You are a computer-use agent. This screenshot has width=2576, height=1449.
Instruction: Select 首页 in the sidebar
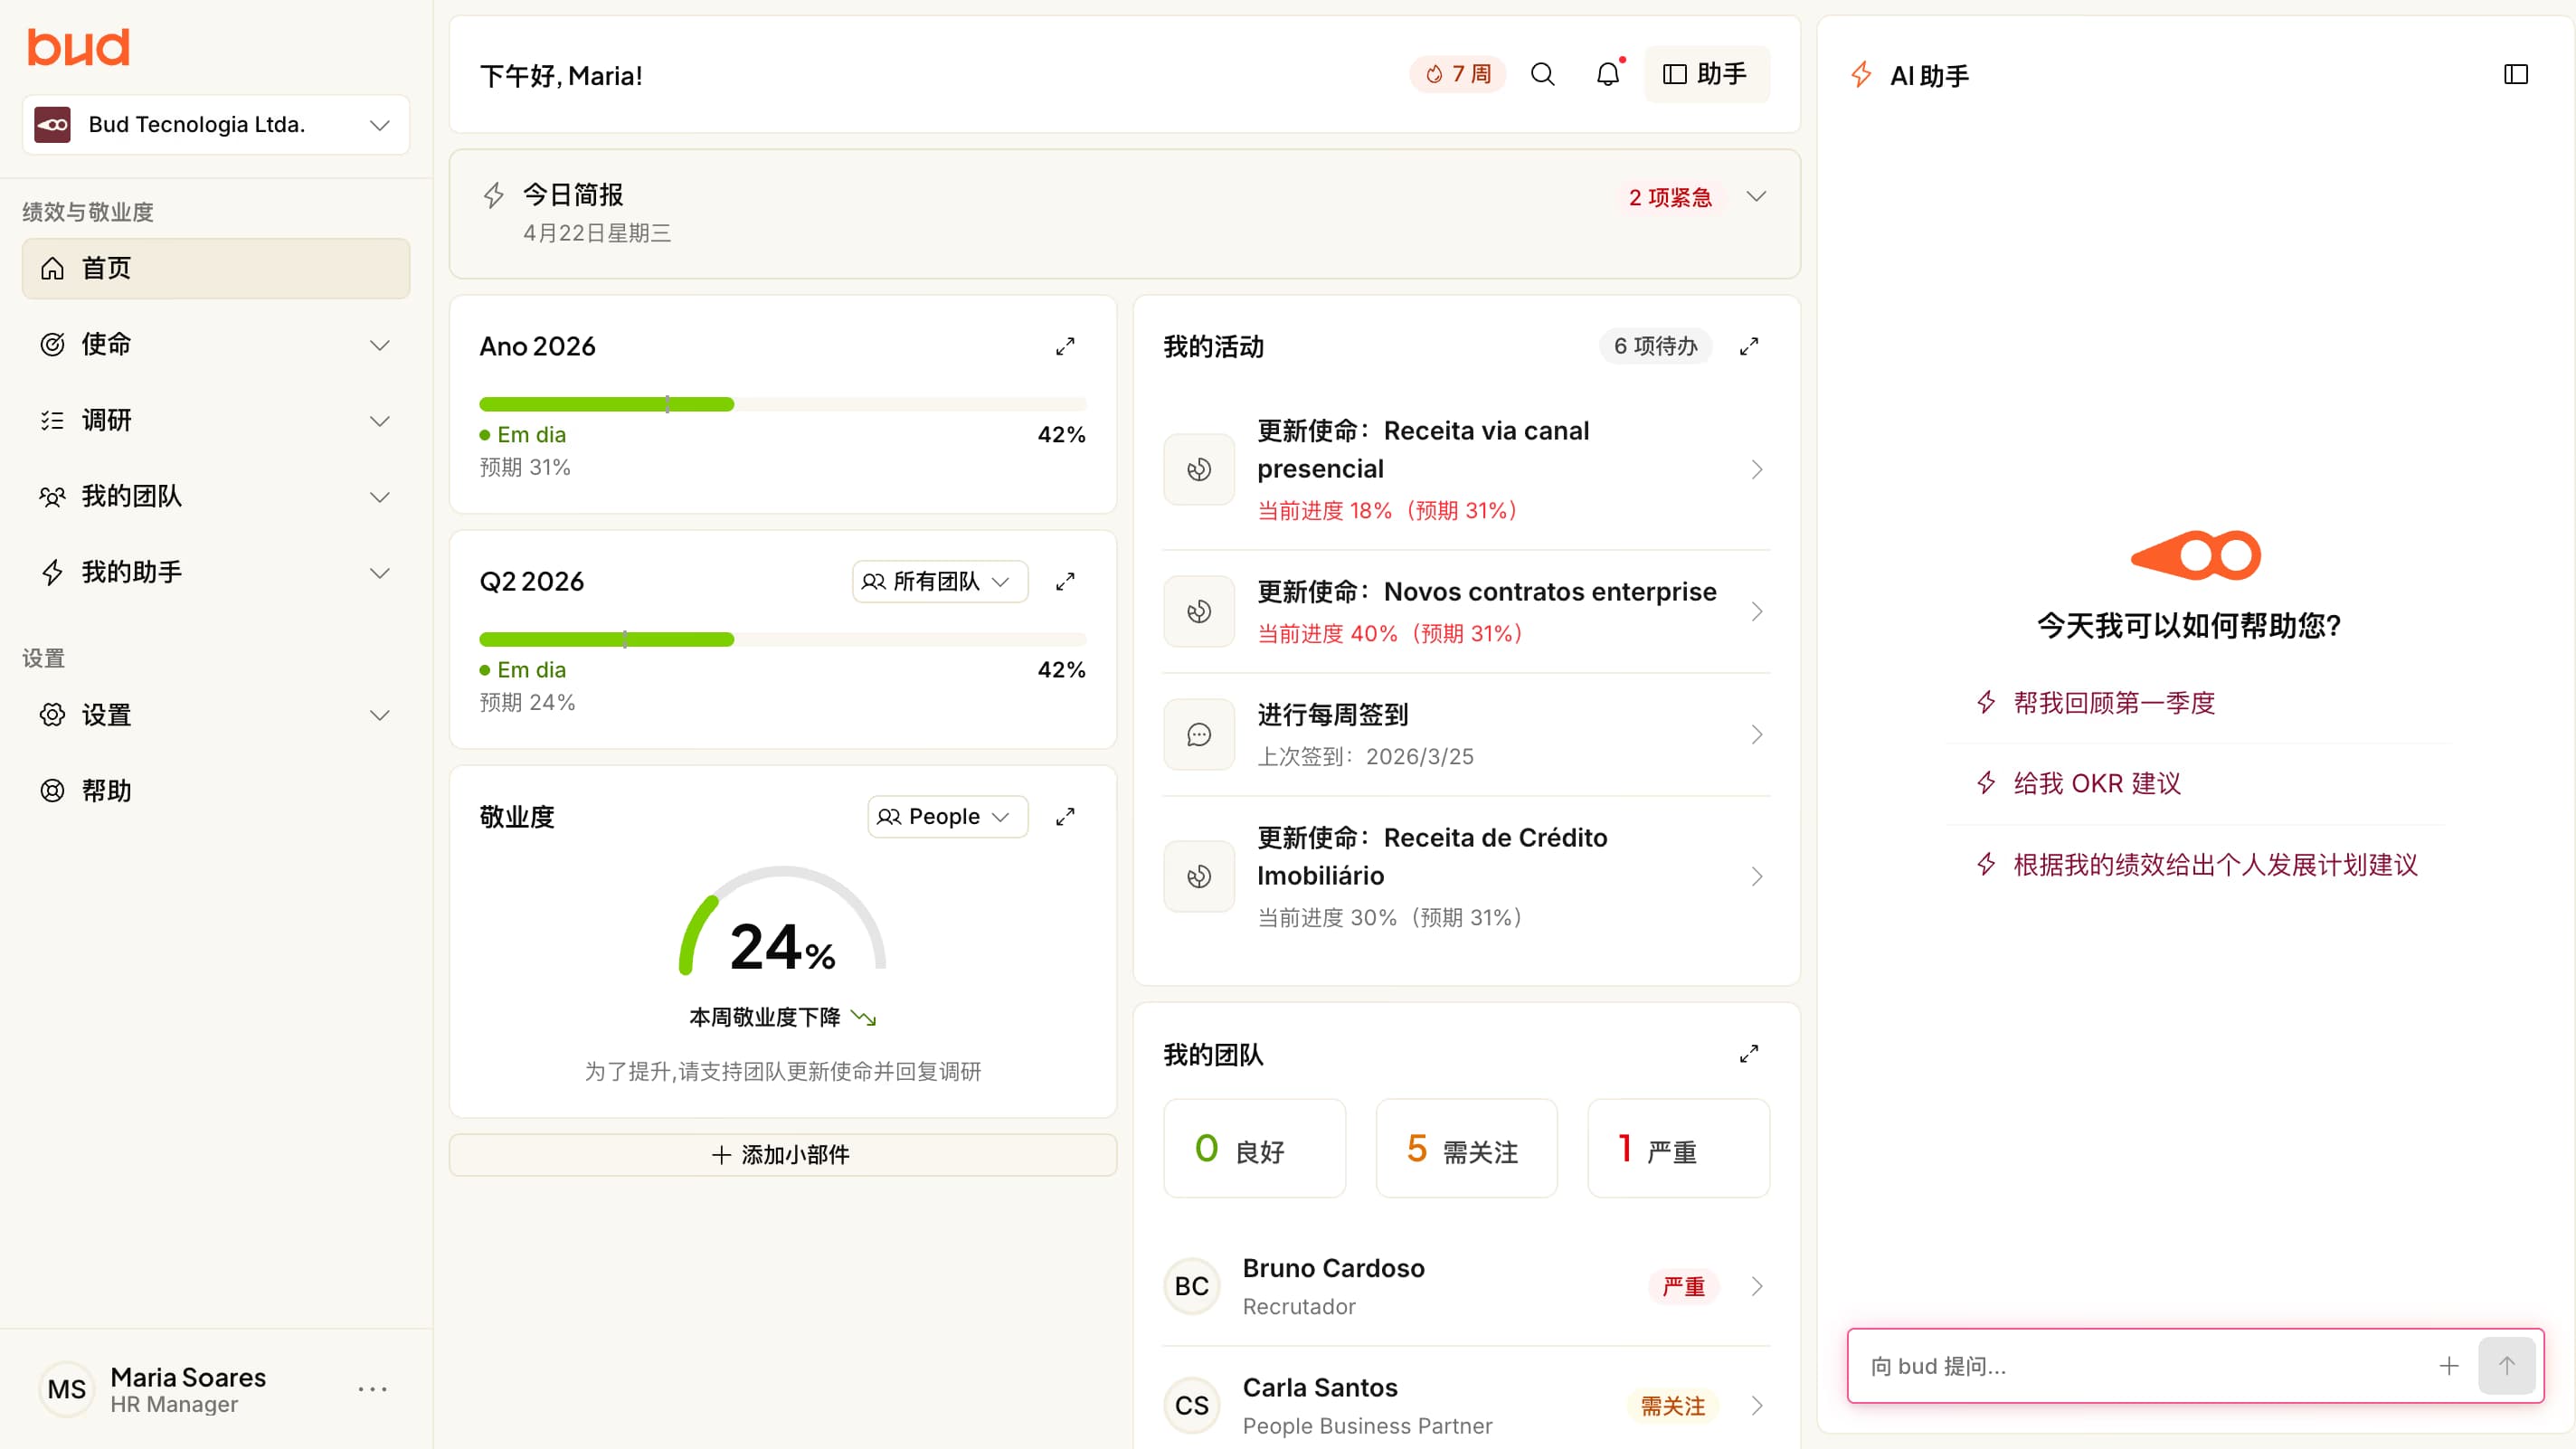pos(215,268)
